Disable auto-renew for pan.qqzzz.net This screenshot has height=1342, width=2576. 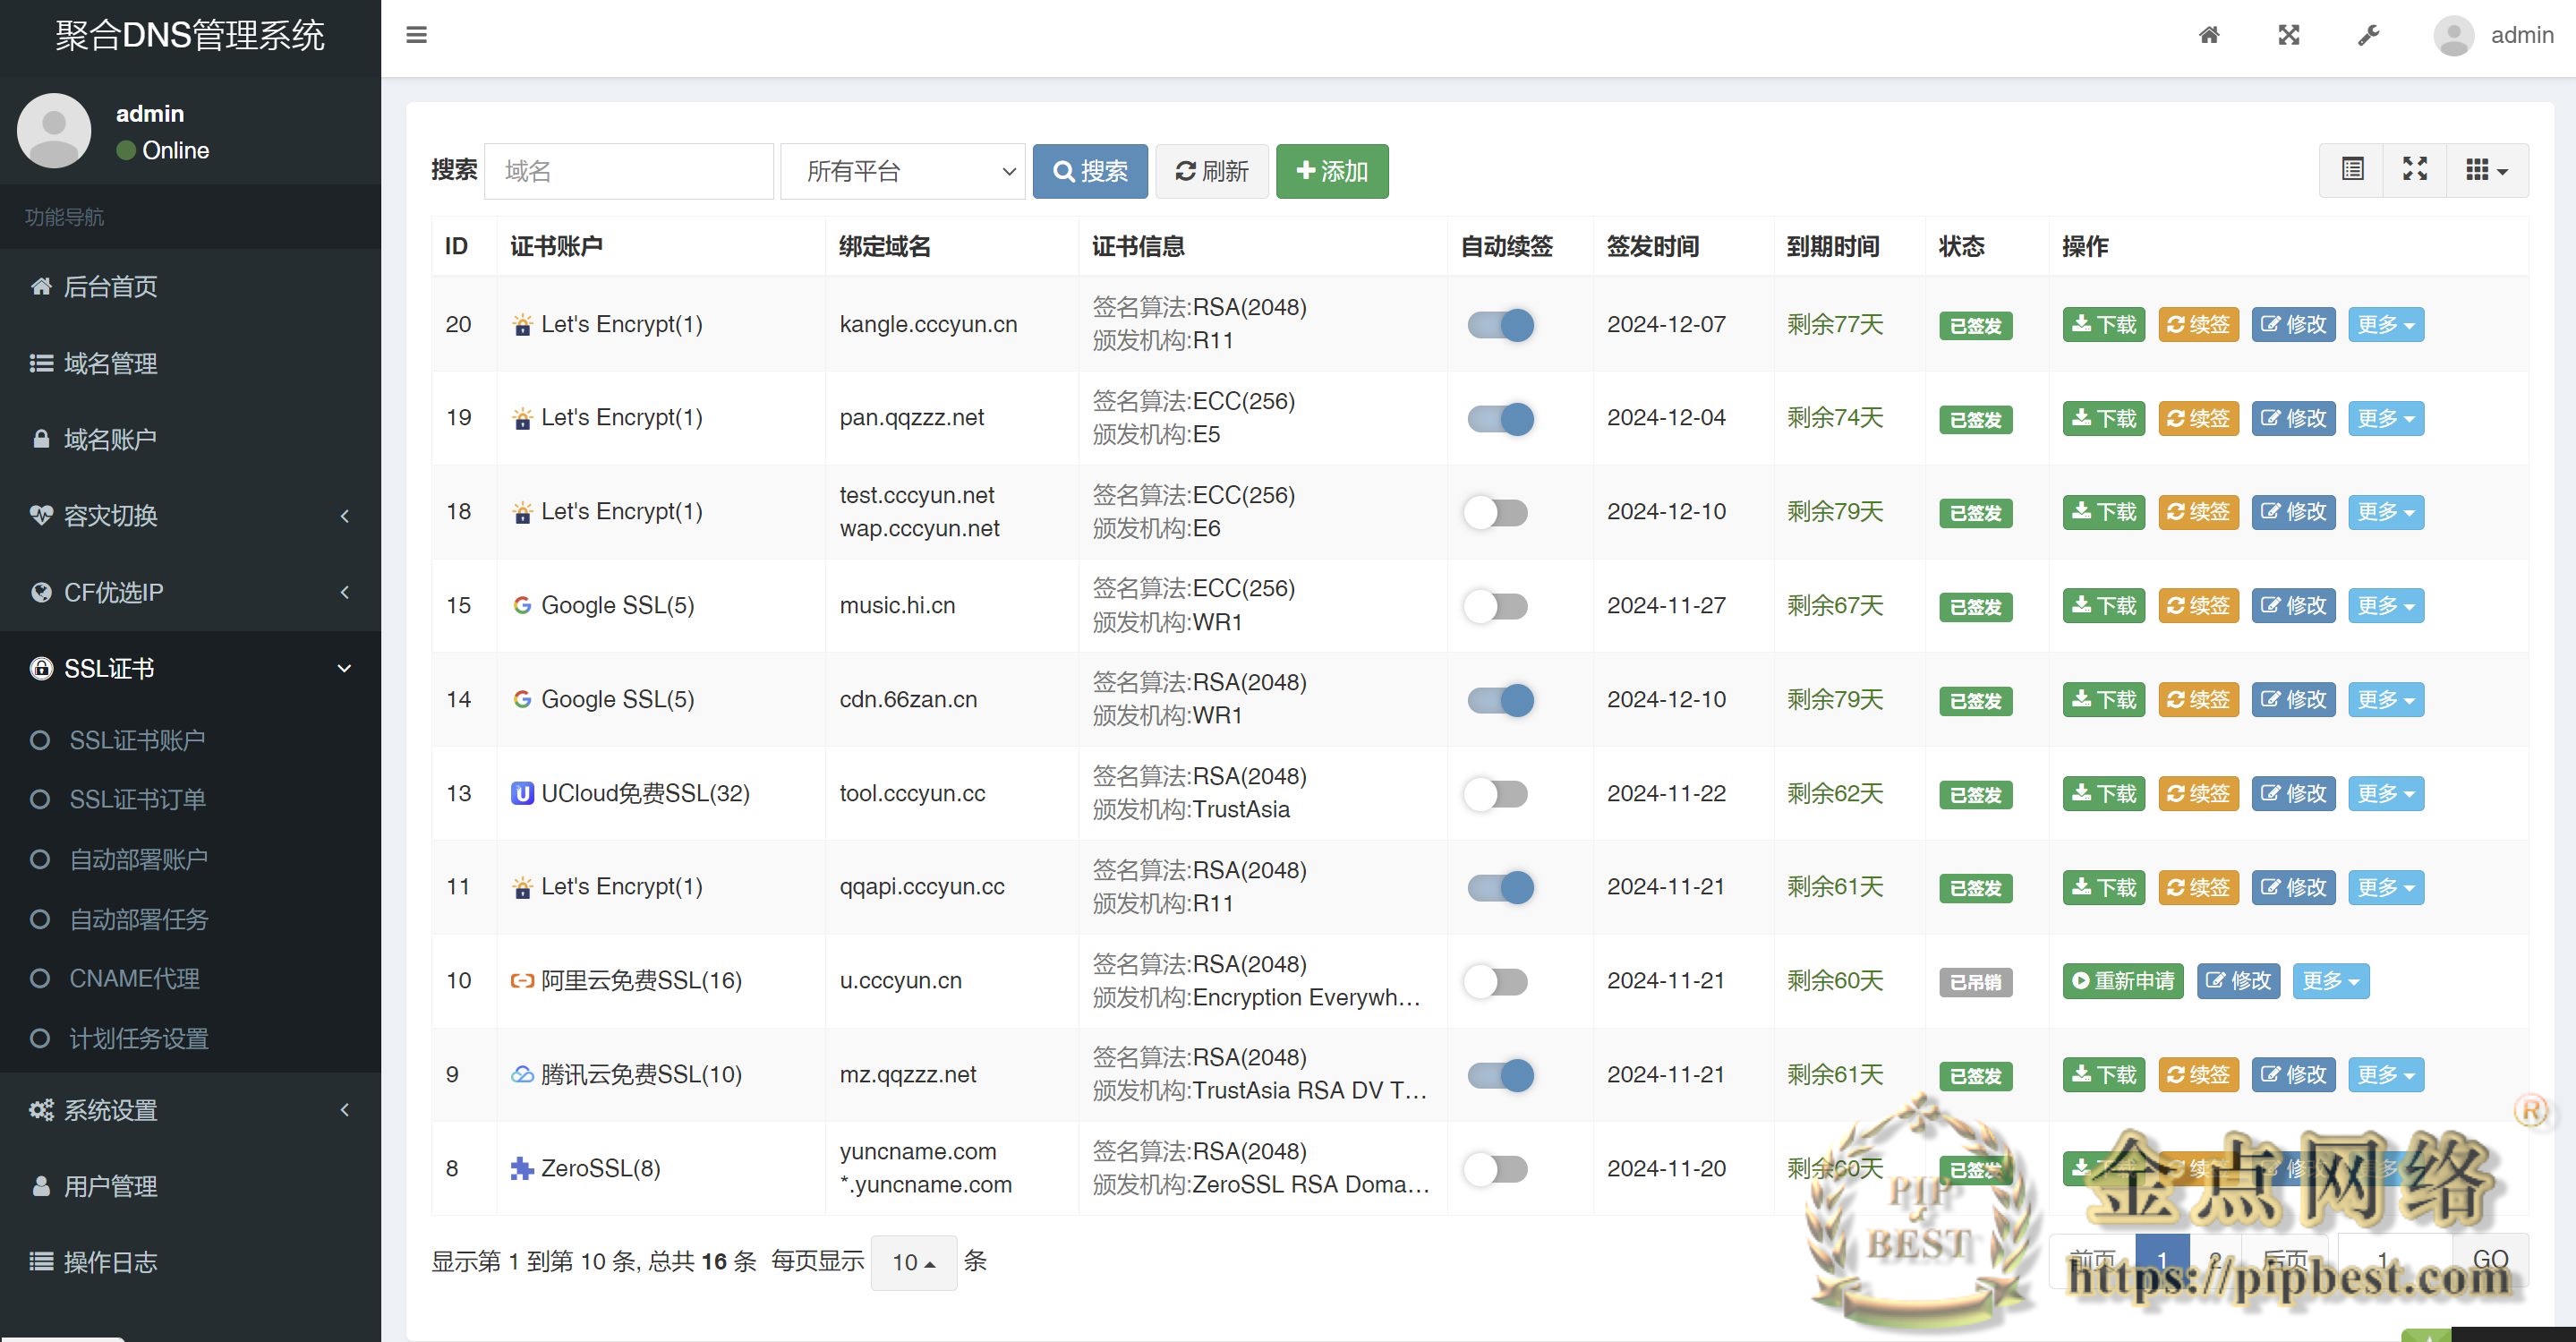point(1500,418)
